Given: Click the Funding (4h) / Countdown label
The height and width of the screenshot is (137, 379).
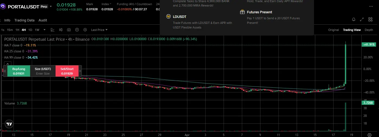Looking at the screenshot, I should click(x=135, y=4).
